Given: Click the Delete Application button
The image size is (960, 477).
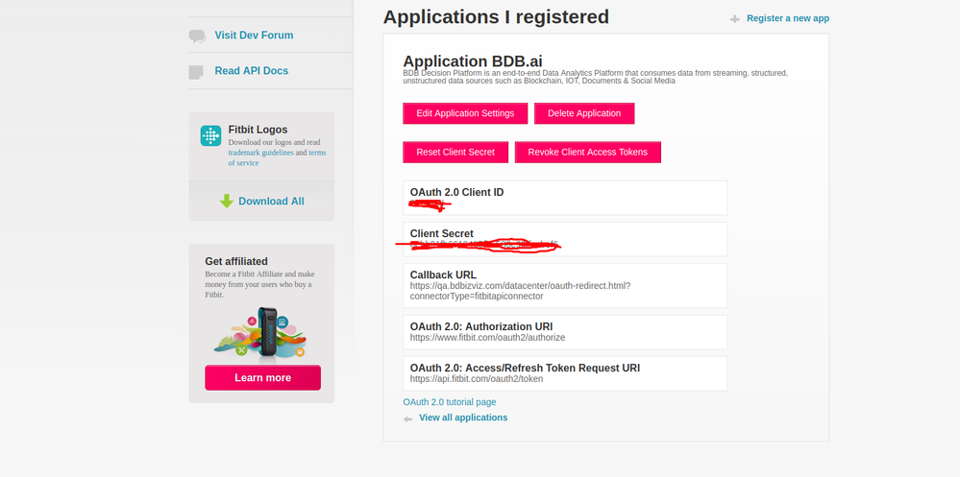Looking at the screenshot, I should pos(584,113).
